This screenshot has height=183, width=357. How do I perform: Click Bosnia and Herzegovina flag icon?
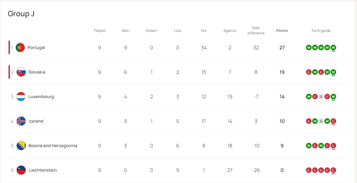tap(21, 146)
